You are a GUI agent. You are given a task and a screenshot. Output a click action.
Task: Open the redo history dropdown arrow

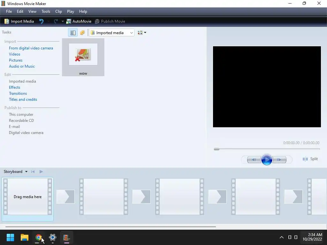click(x=63, y=21)
